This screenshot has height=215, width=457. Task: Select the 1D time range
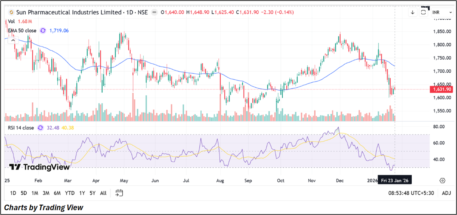pyautogui.click(x=13, y=193)
